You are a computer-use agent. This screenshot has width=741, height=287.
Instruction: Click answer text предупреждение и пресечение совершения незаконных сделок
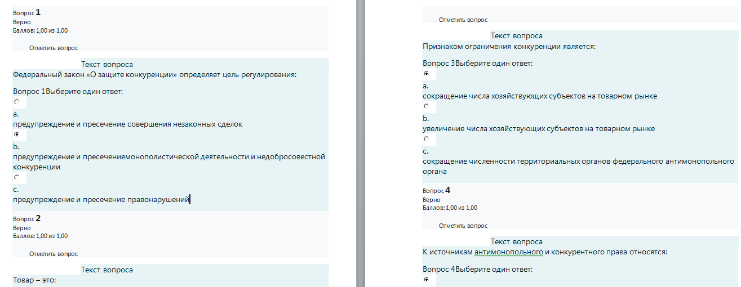coord(128,124)
